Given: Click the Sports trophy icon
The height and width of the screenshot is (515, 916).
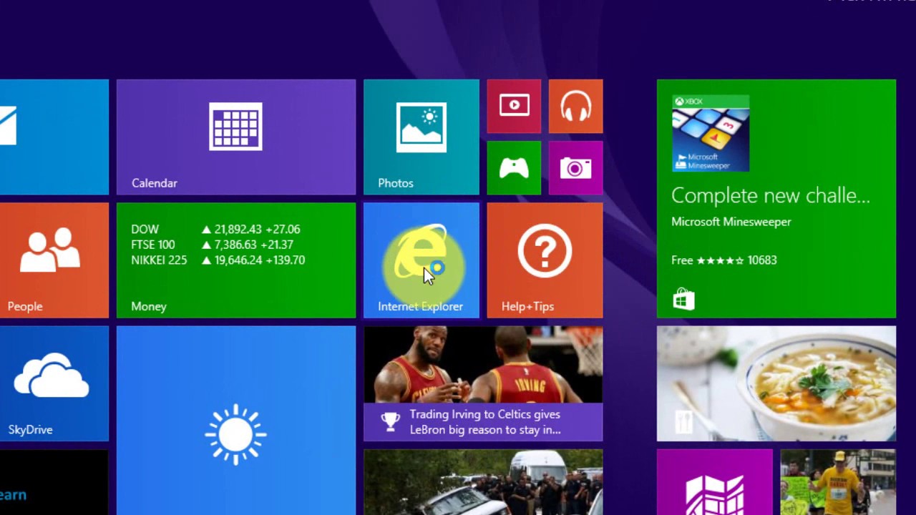Looking at the screenshot, I should (x=390, y=421).
